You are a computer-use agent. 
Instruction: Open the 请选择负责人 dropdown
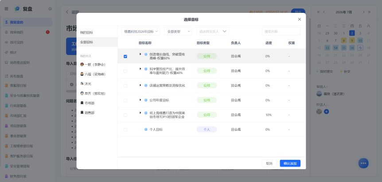point(213,31)
